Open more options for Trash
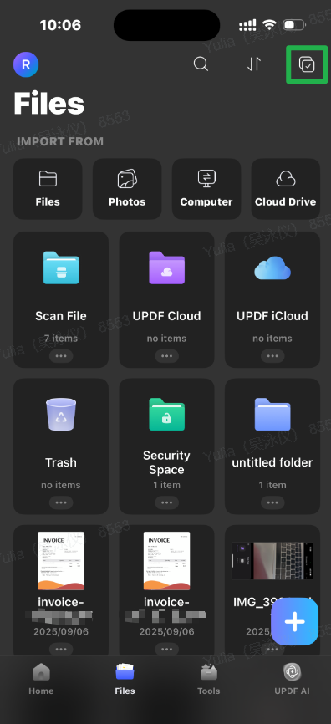This screenshot has width=331, height=724. pos(61,502)
